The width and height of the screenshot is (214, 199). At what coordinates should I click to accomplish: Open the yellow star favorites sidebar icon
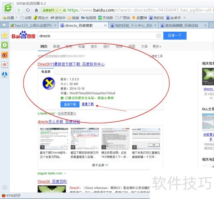click(5, 35)
